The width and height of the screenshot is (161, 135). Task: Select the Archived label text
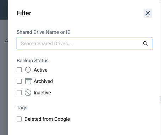coord(43,81)
